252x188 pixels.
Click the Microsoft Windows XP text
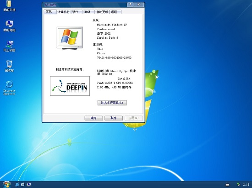112,25
